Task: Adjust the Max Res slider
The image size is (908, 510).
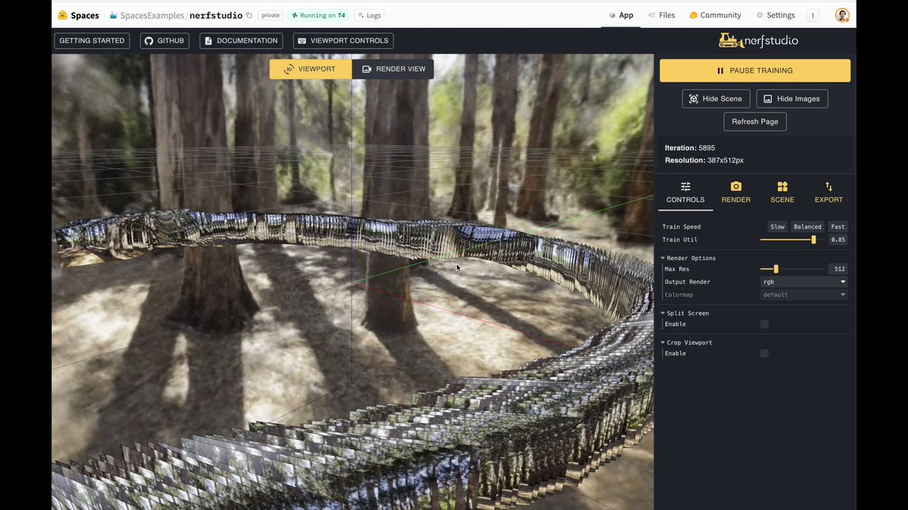Action: tap(792, 269)
